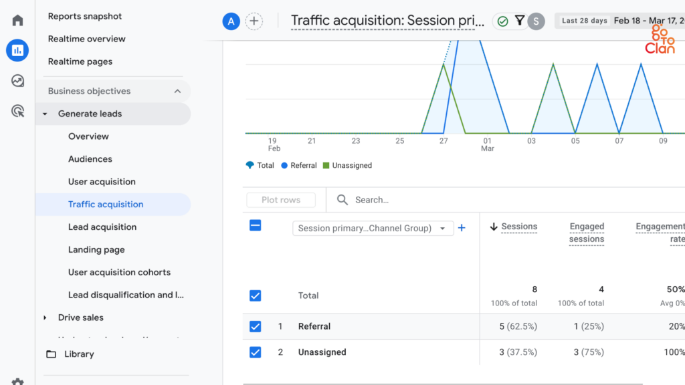This screenshot has width=685, height=385.
Task: Switch to the Lead acquisition report
Action: (102, 227)
